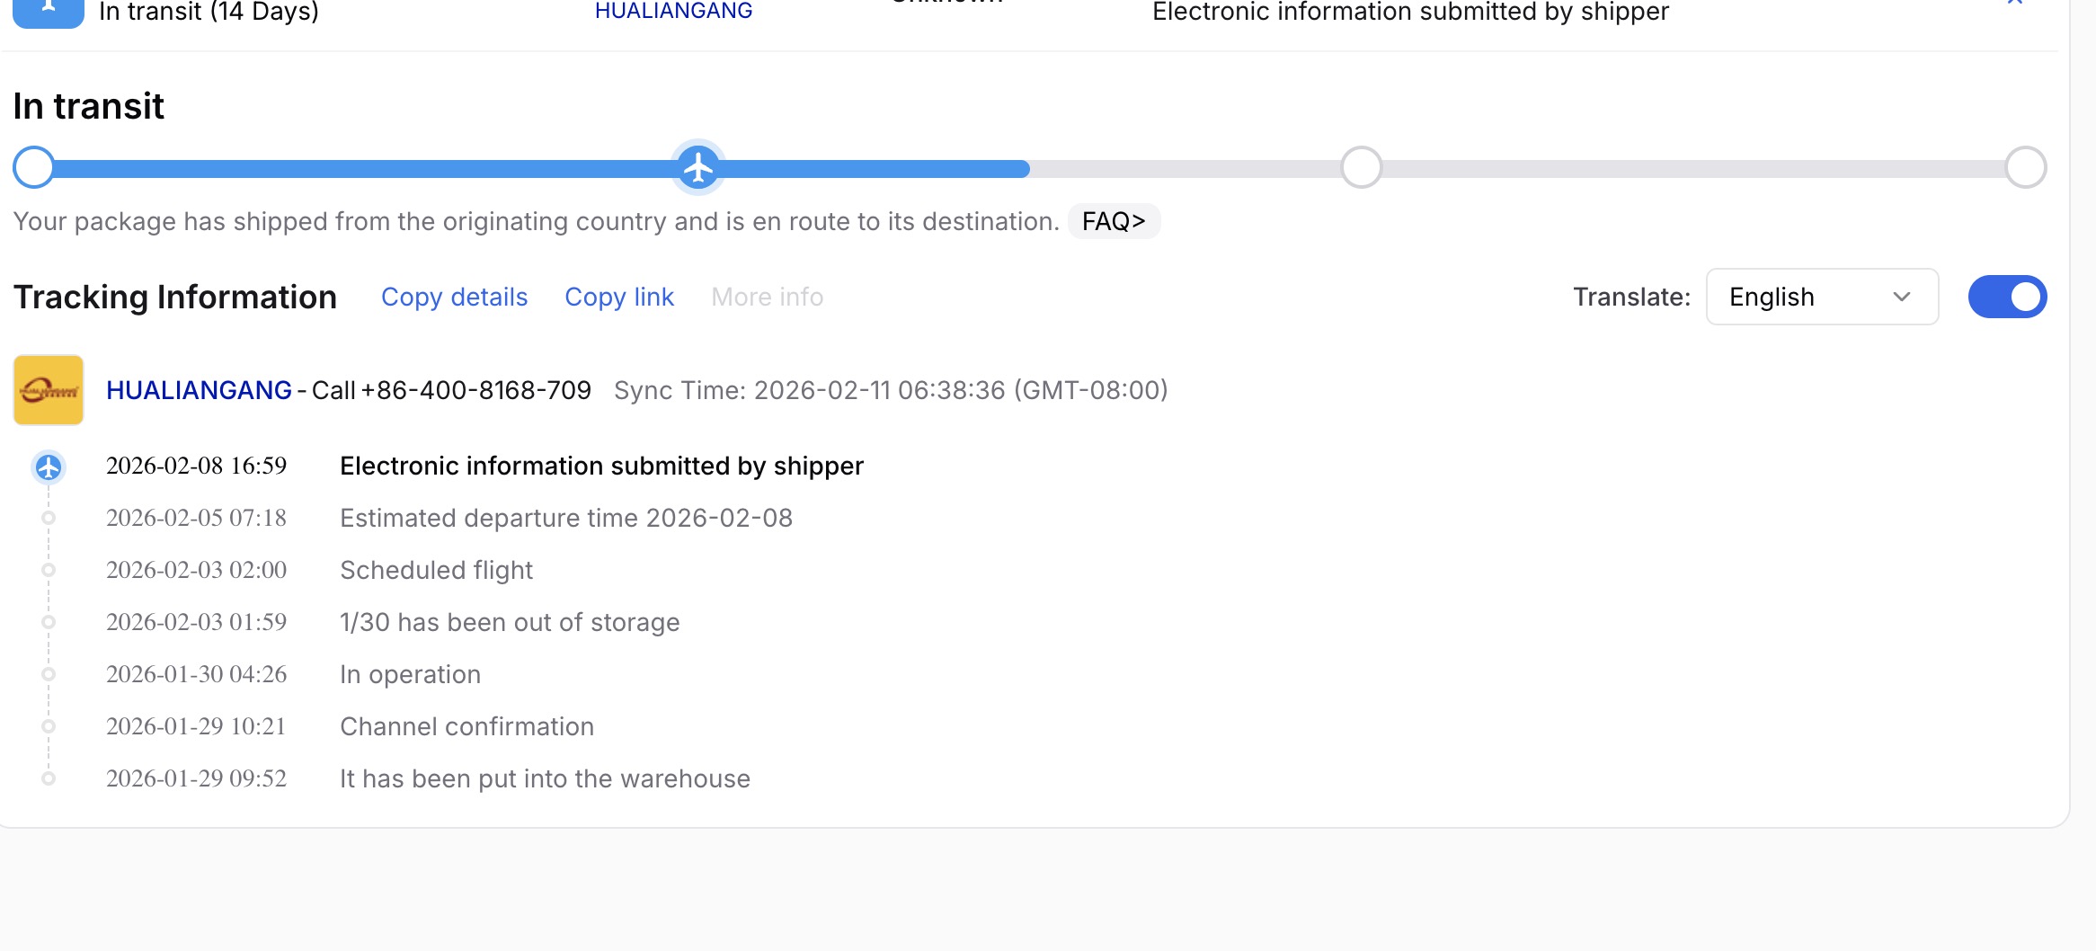Select the Estimated departure time event row
Viewport: 2096px width, 951px height.
point(449,518)
